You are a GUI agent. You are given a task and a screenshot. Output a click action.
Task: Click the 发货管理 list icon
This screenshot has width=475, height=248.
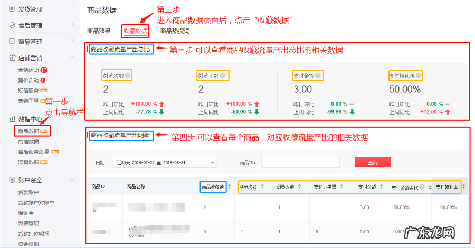(12, 9)
